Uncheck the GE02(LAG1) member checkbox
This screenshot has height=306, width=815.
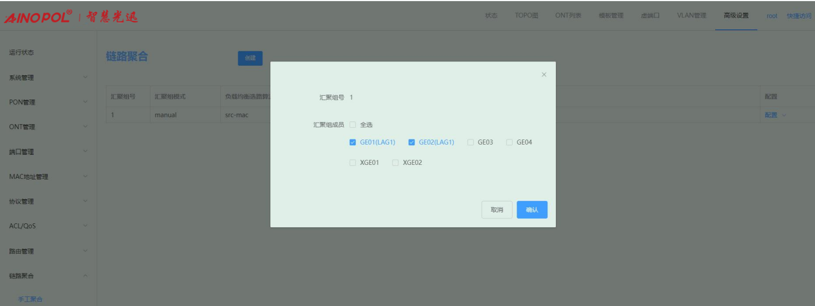point(412,142)
